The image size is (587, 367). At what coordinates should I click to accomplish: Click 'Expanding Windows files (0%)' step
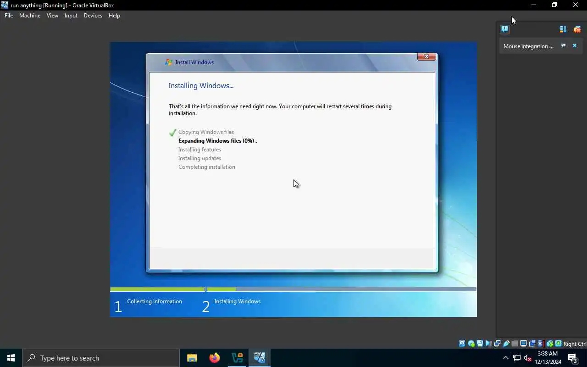coord(217,140)
